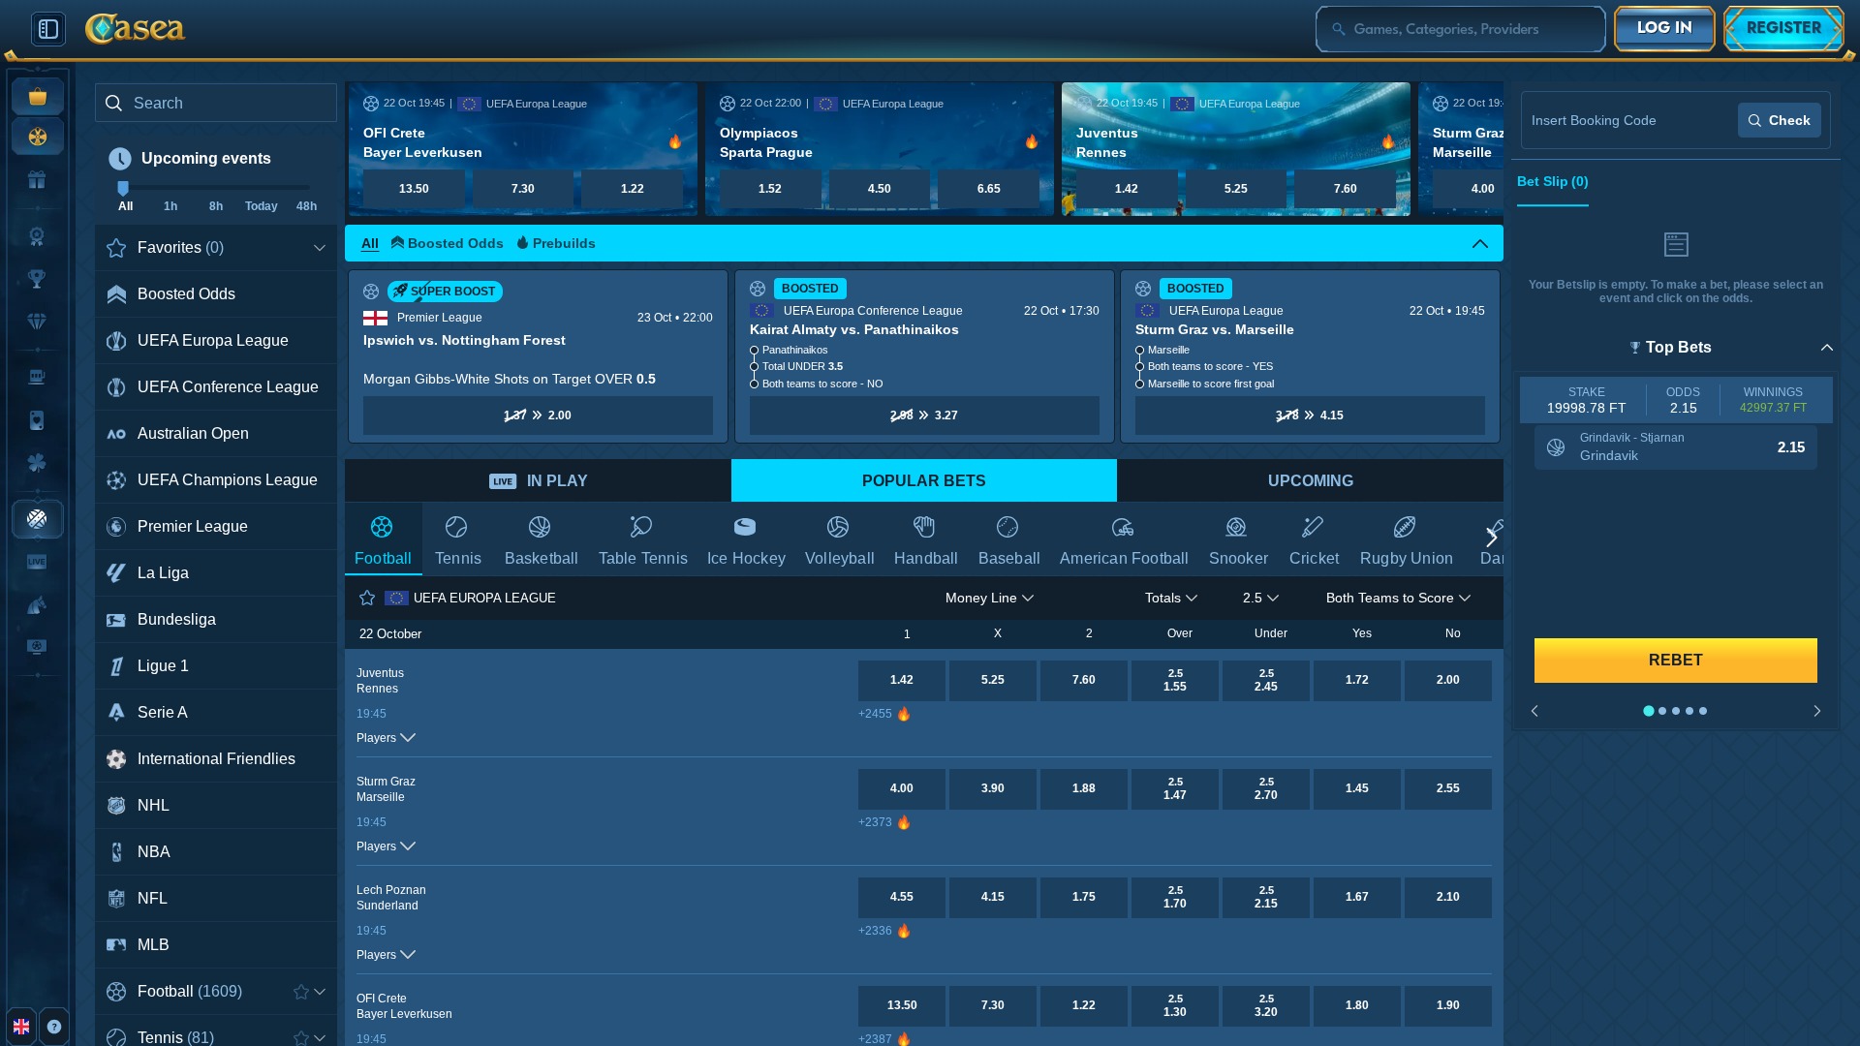This screenshot has width=1860, height=1046.
Task: Open Both Teams to Score dropdown
Action: (1398, 598)
